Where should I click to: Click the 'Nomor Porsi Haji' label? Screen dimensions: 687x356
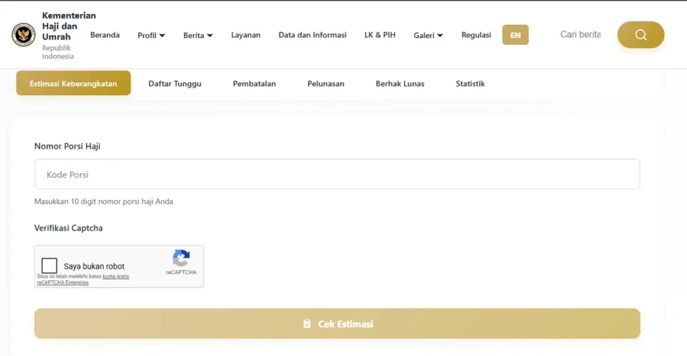pos(68,146)
